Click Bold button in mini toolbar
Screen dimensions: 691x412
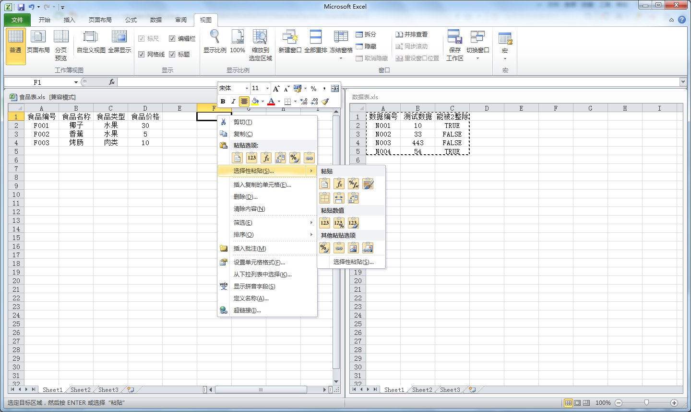(x=223, y=102)
